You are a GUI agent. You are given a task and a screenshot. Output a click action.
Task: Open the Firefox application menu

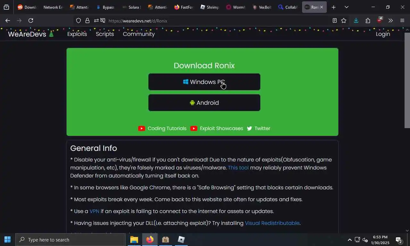point(402,20)
